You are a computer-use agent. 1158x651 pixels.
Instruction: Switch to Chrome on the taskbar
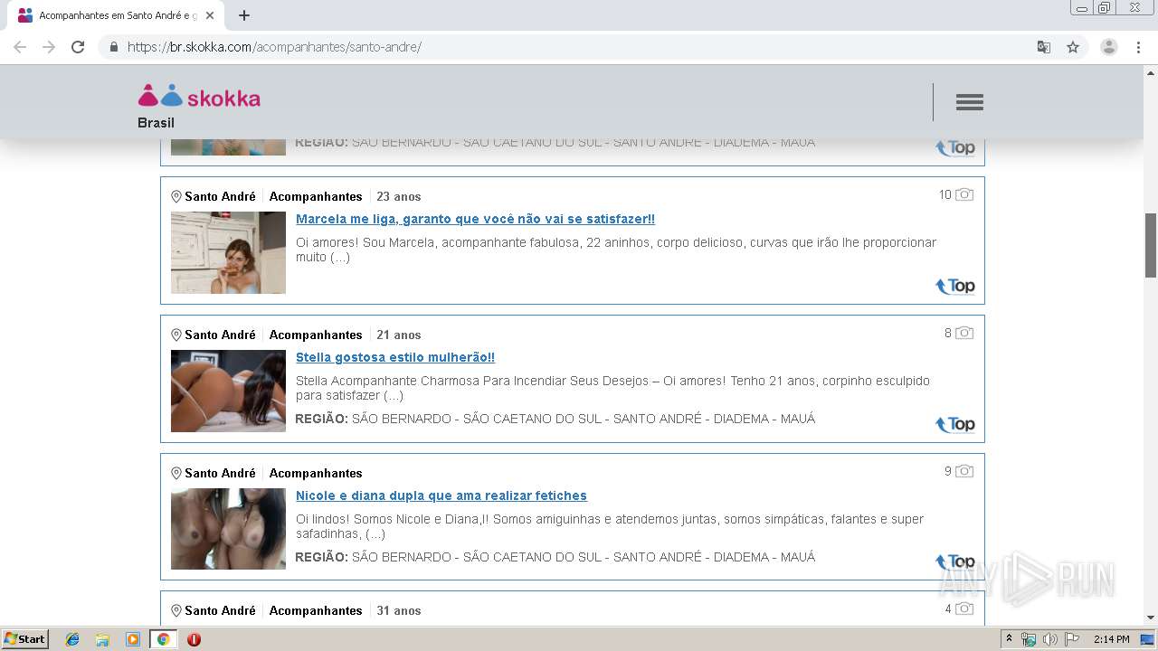[163, 639]
